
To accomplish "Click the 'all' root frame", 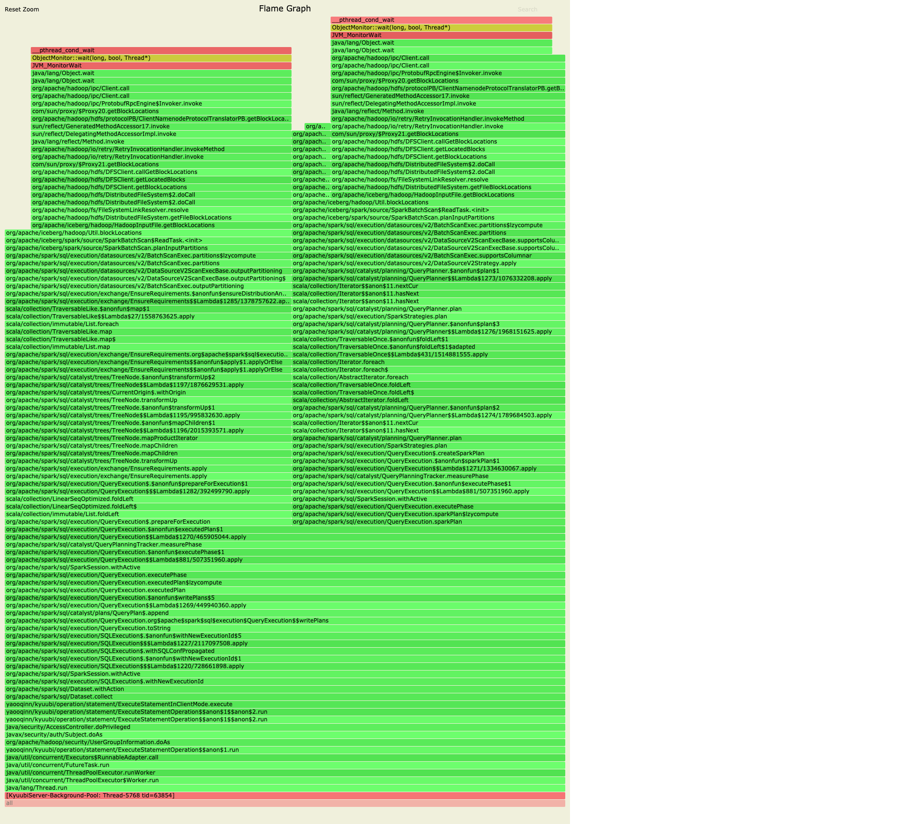I will pyautogui.click(x=285, y=803).
